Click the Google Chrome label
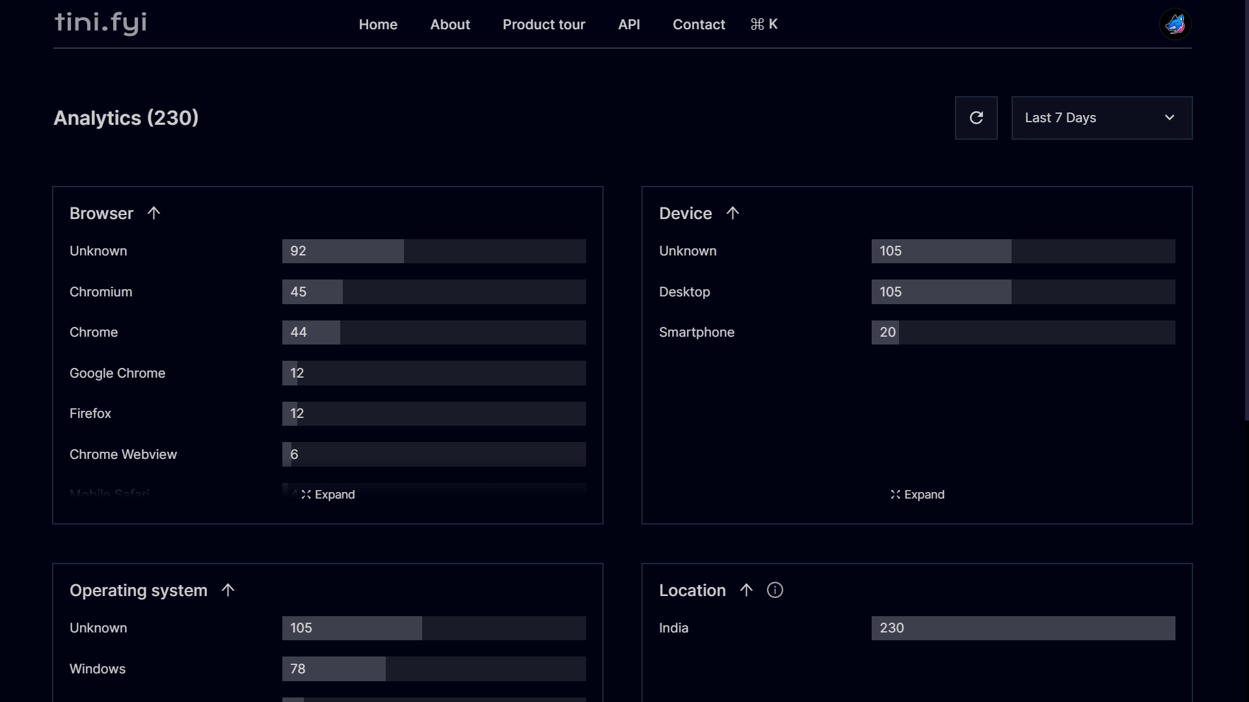Screen dimensions: 1249x702 (117, 373)
